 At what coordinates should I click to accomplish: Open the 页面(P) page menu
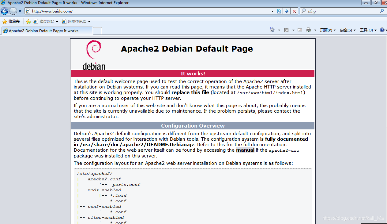point(328,30)
